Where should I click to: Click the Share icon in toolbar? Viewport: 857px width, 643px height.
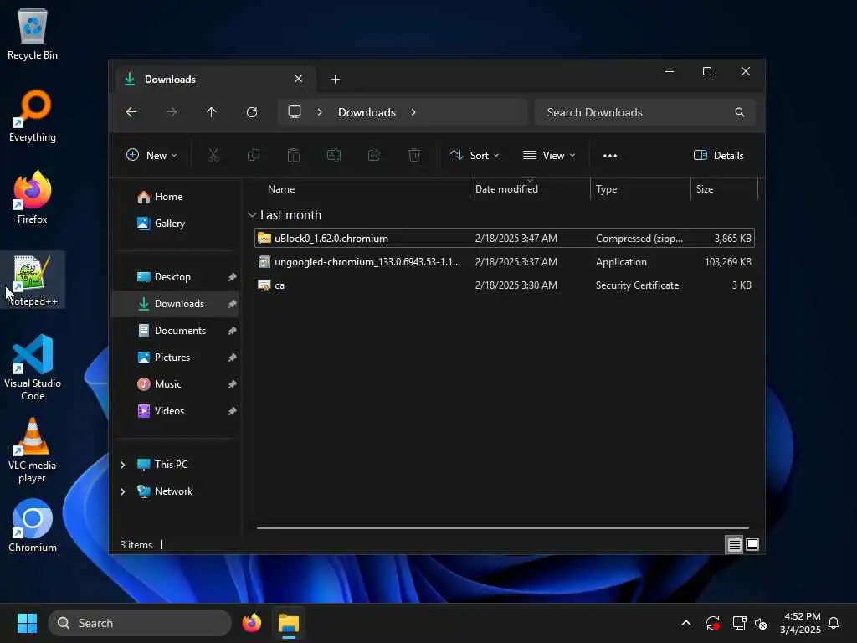click(374, 155)
